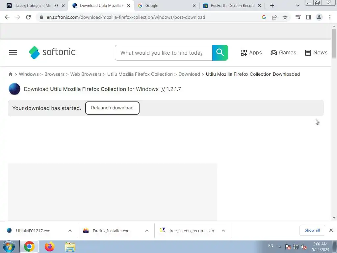Click the browser forward arrow
Viewport: 337px width, 253px height.
click(x=18, y=17)
